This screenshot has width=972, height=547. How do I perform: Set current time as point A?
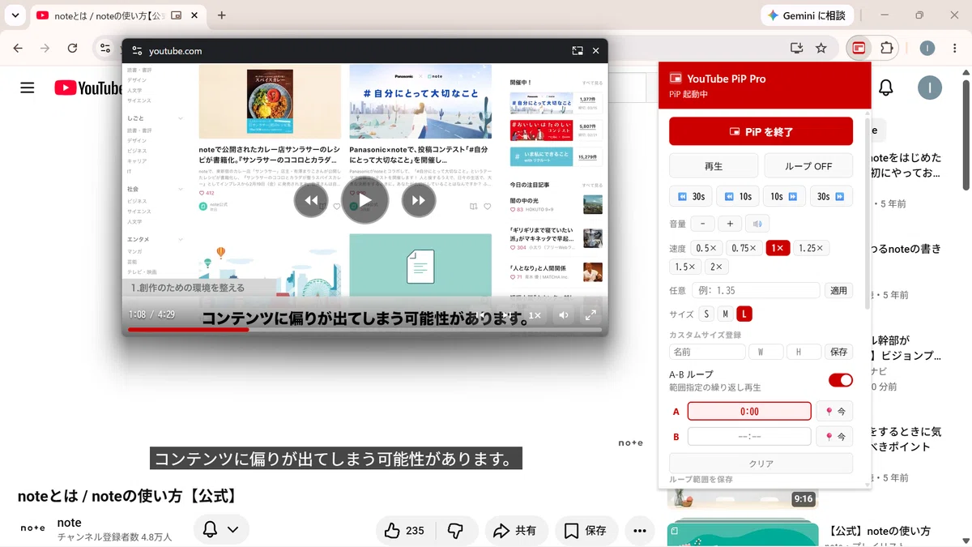(834, 412)
